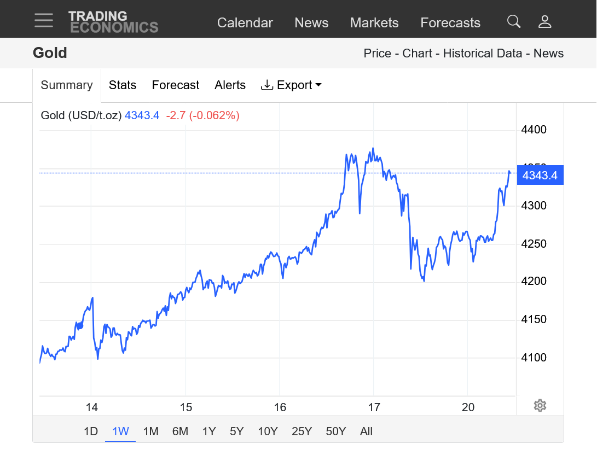Open Forecasts in top navigation
This screenshot has width=597, height=450.
click(x=450, y=23)
